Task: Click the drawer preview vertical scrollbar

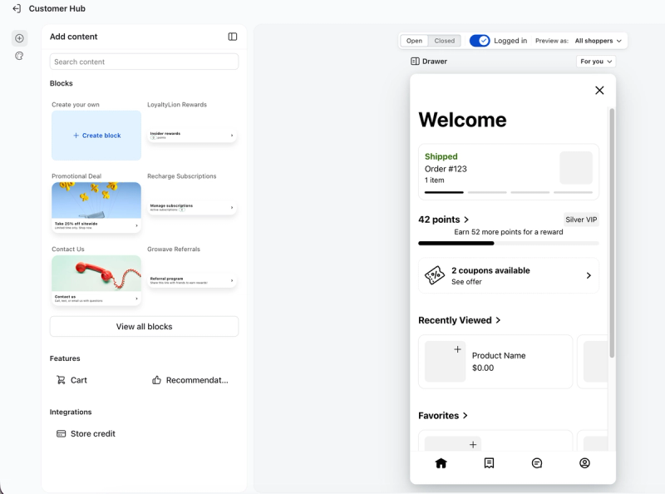Action: [612, 233]
